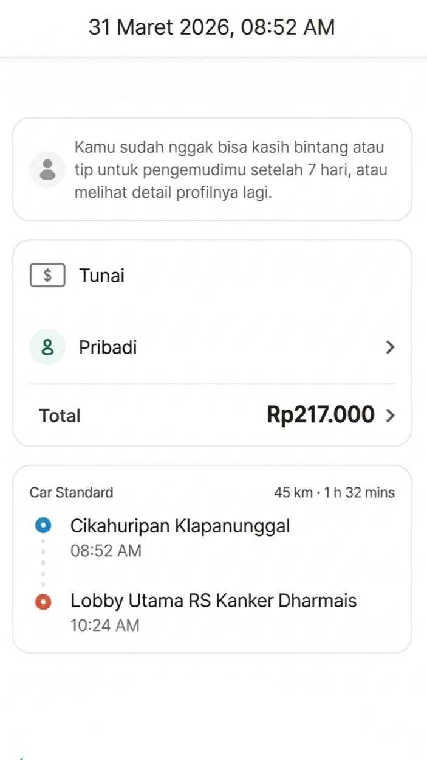Click the cash dollar icon

tap(47, 276)
